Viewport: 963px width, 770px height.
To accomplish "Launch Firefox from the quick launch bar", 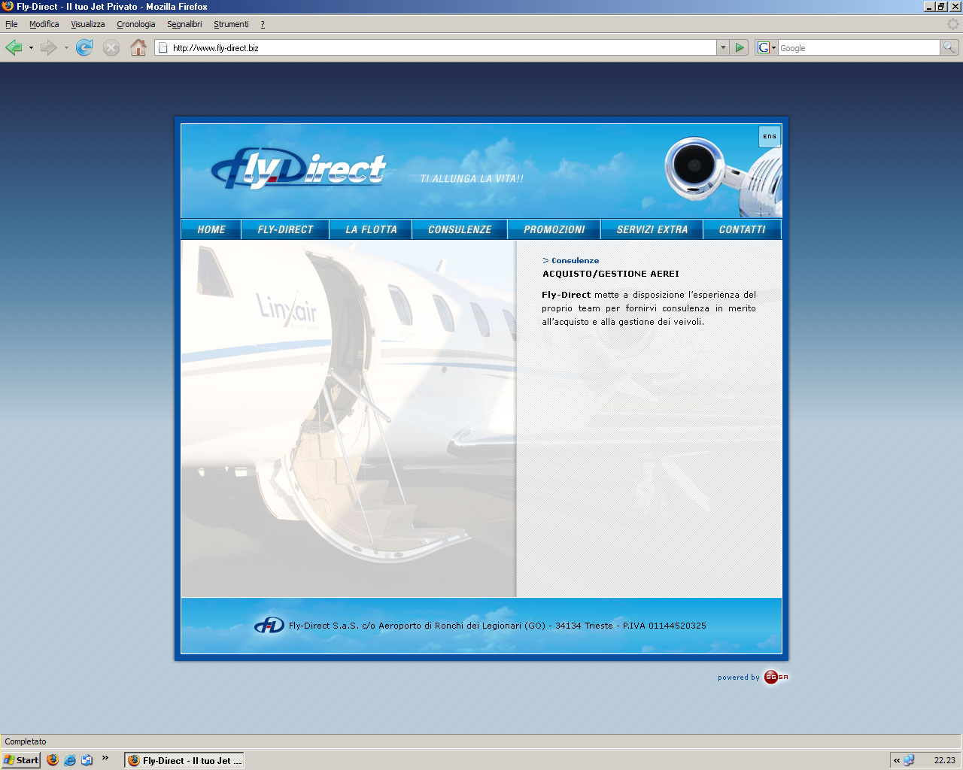I will pos(53,760).
